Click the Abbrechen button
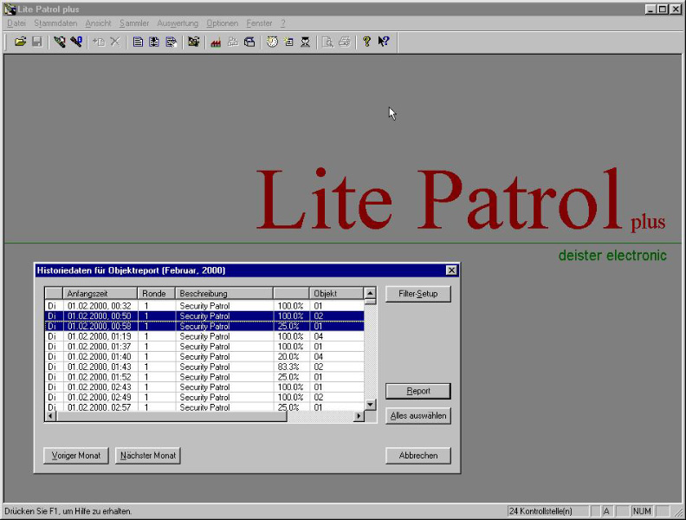 click(x=417, y=456)
